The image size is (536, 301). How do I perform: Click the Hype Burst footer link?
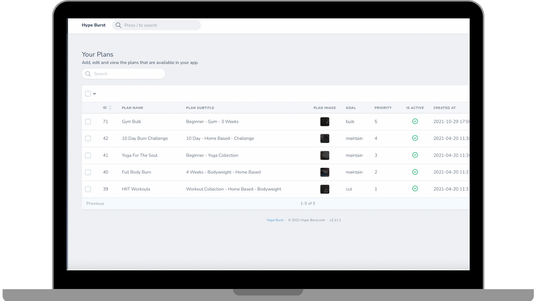click(x=275, y=220)
